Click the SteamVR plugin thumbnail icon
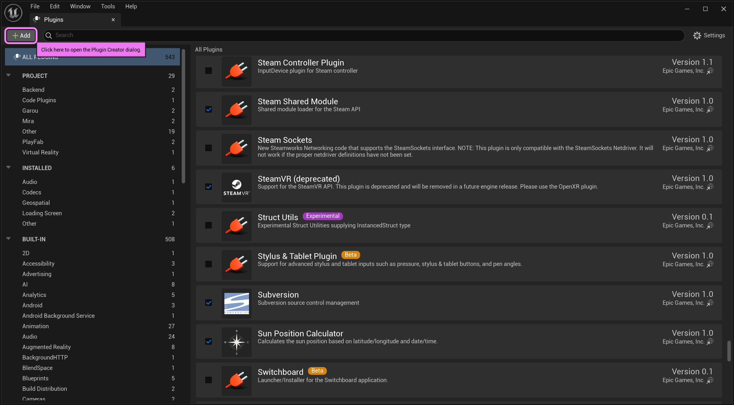The image size is (734, 405). (x=237, y=187)
